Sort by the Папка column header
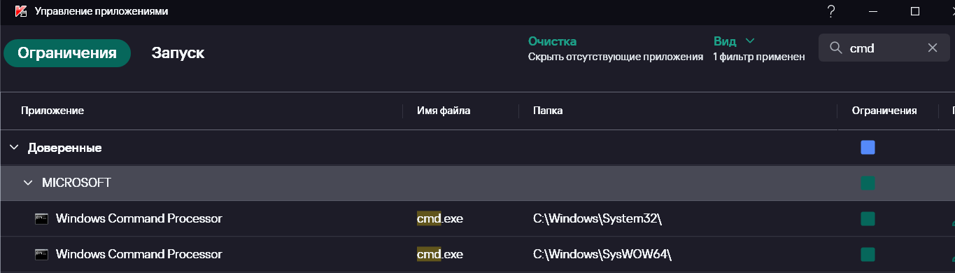 [x=548, y=111]
